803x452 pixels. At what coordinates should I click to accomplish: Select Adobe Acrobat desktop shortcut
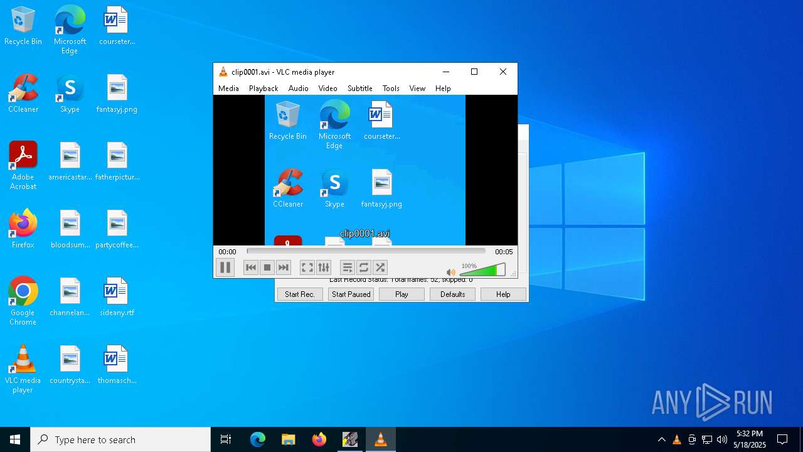(23, 166)
